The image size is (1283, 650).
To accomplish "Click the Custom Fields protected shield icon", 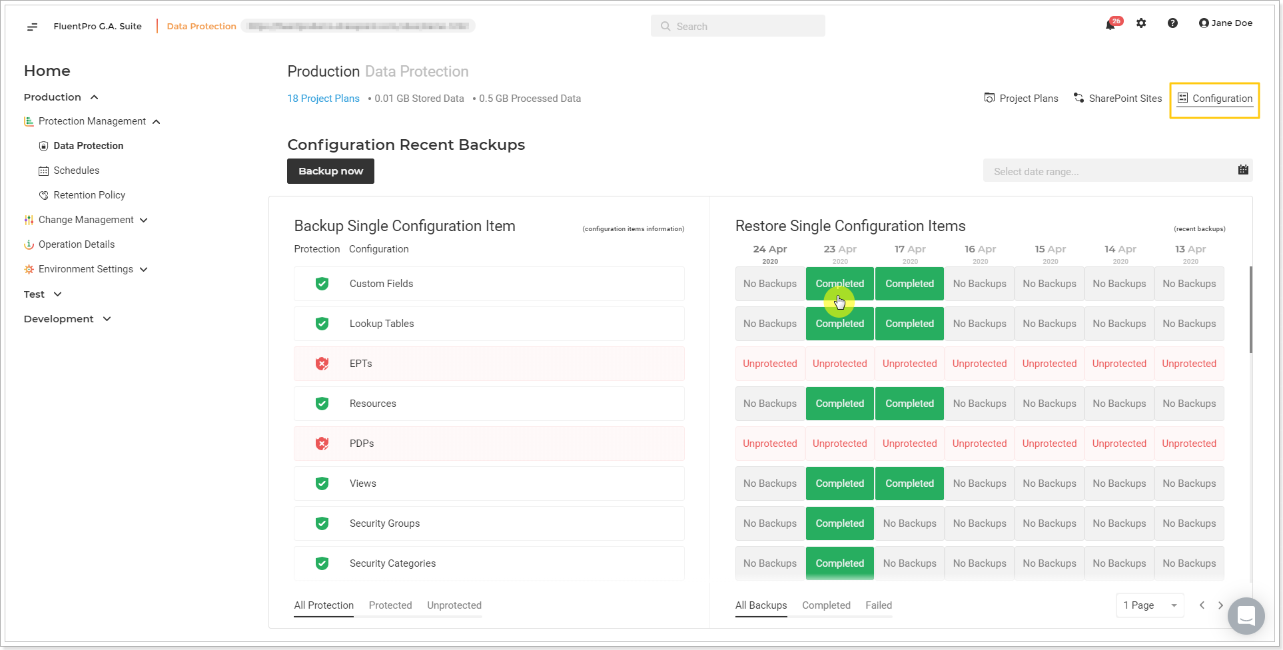I will tap(322, 284).
